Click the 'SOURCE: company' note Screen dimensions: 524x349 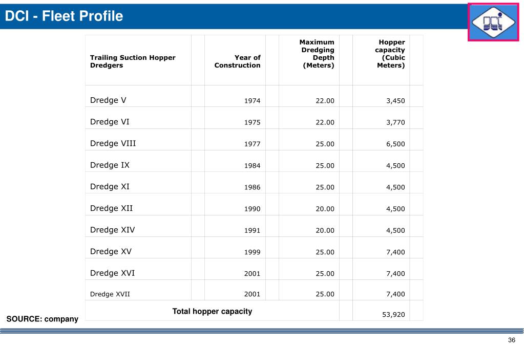[43, 319]
